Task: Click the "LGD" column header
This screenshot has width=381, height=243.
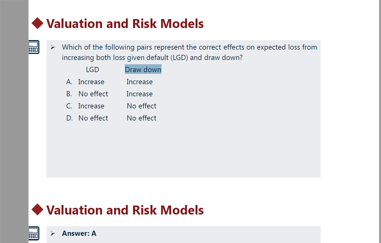Action: [x=92, y=69]
